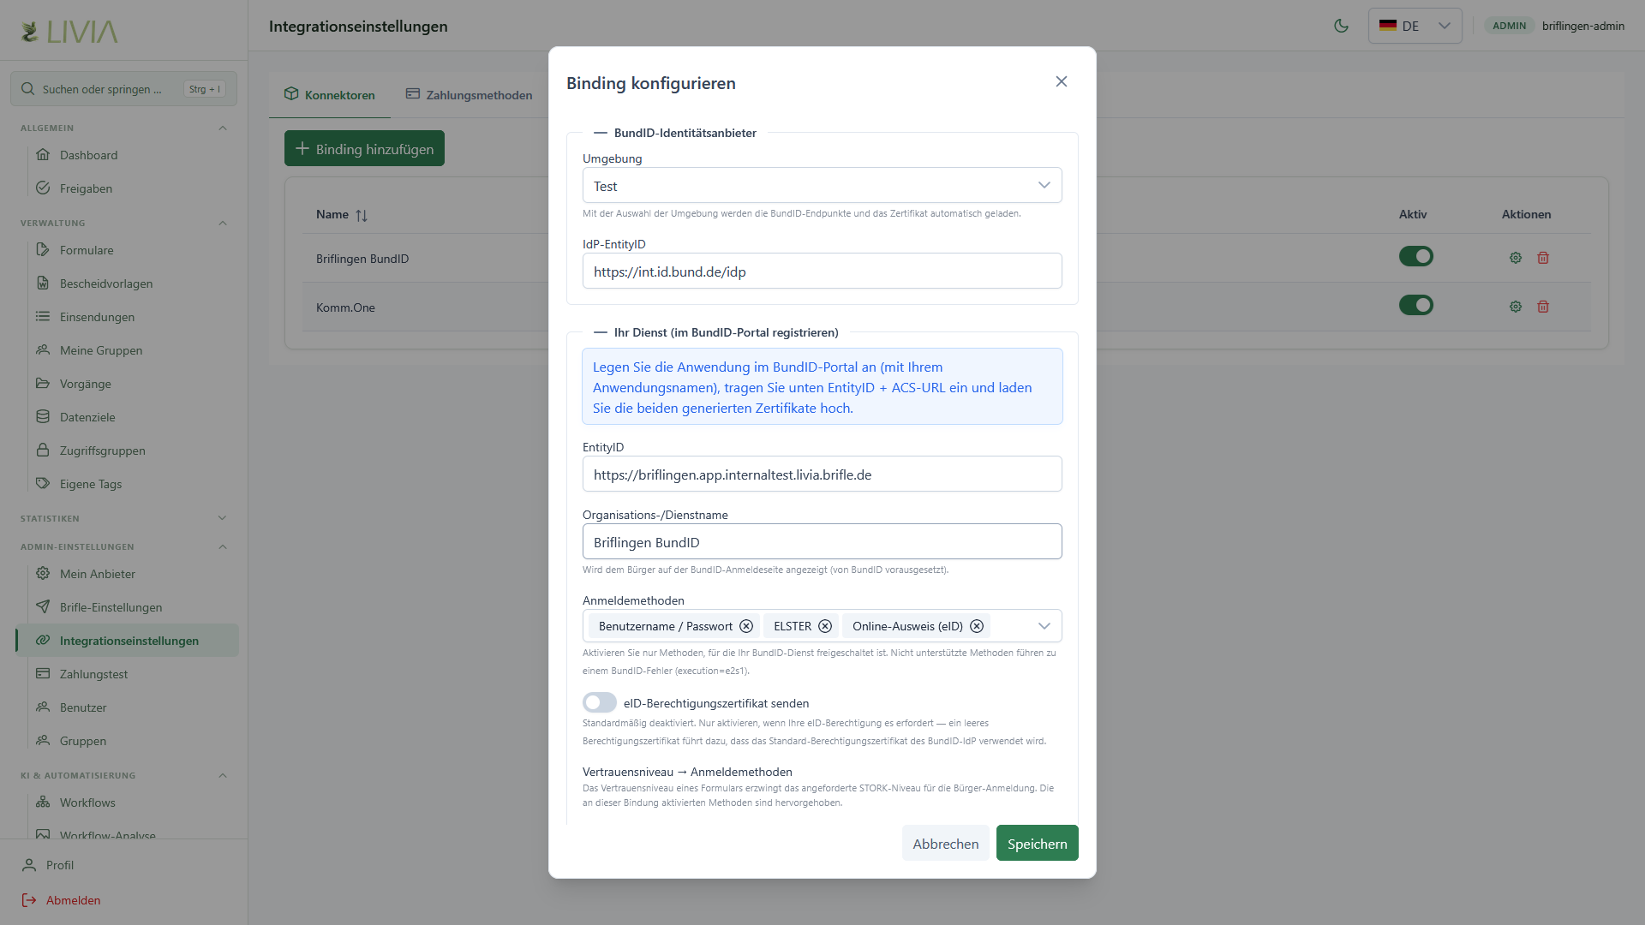Viewport: 1645px width, 925px height.
Task: Sort the table by Name
Action: 362,215
